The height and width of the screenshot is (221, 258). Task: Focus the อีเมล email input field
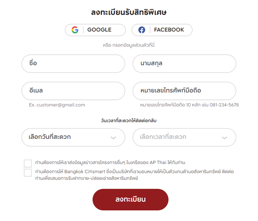(73, 91)
